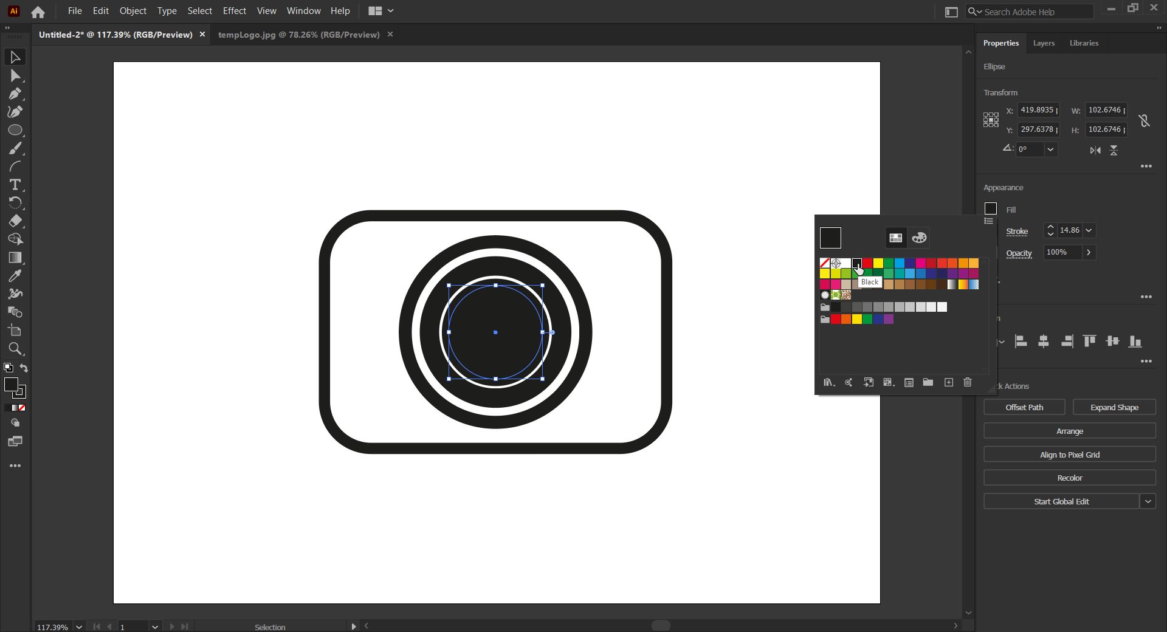Expand Start Global Edit options
This screenshot has width=1167, height=632.
click(1148, 501)
